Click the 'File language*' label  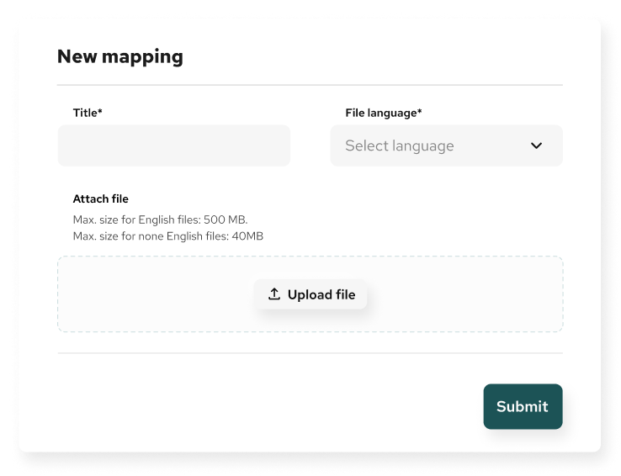[x=384, y=113]
